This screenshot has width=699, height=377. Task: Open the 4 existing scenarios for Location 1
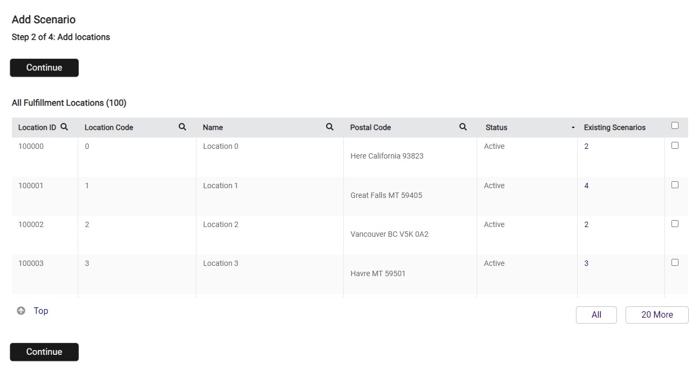point(586,185)
